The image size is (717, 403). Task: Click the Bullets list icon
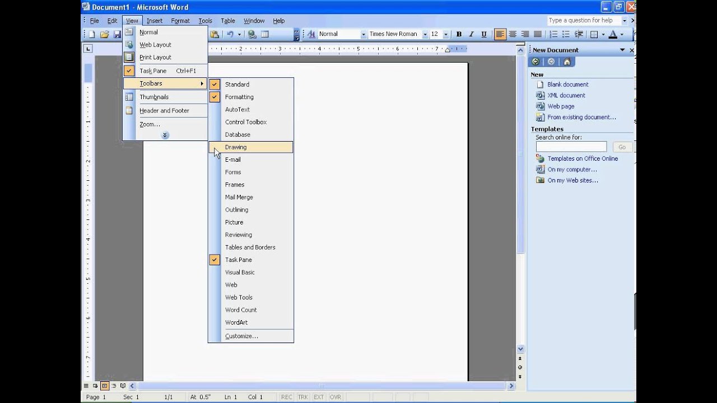pos(566,34)
